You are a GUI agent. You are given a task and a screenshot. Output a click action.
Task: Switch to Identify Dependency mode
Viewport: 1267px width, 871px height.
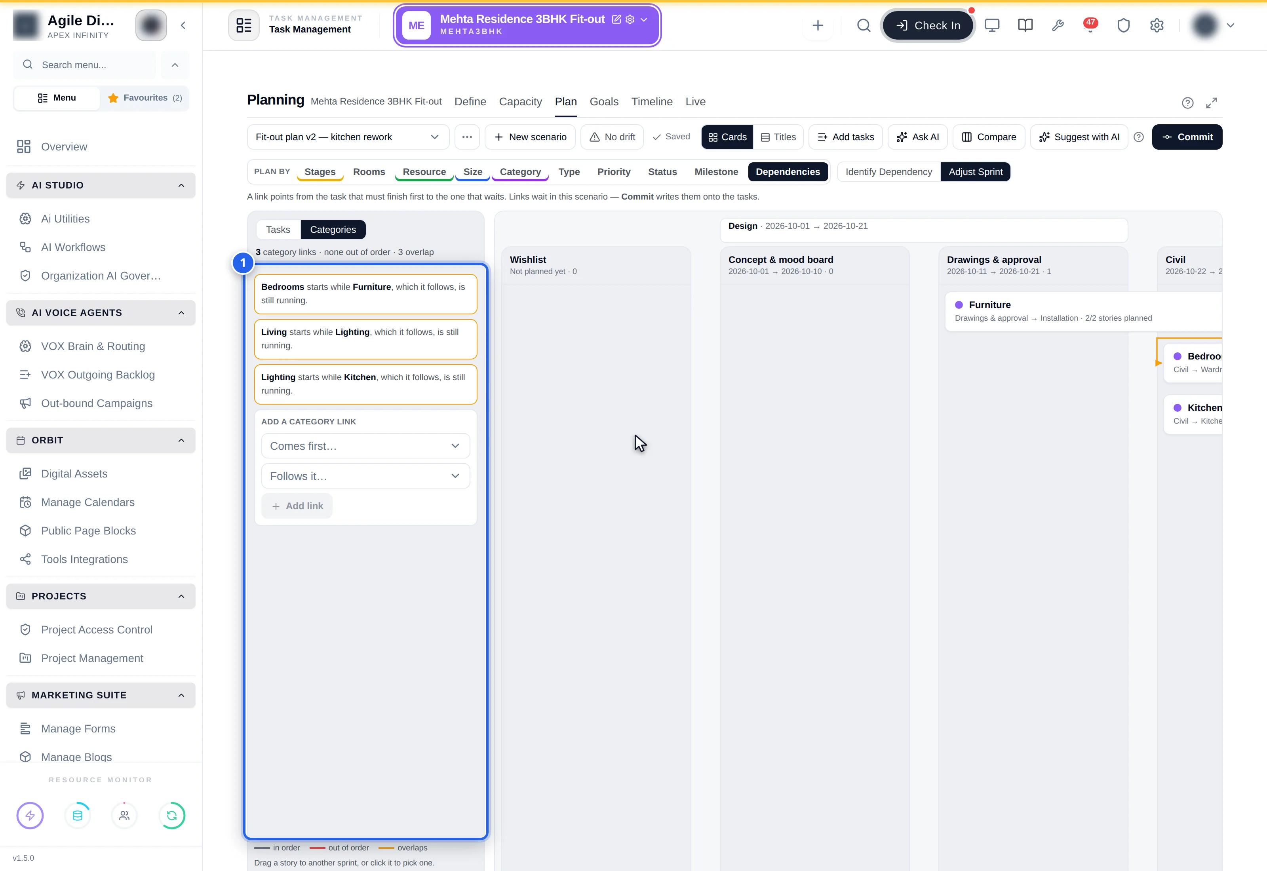tap(889, 172)
